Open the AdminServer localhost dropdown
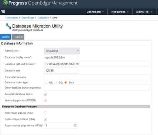Screen dimensions: 158x135 point(62,51)
